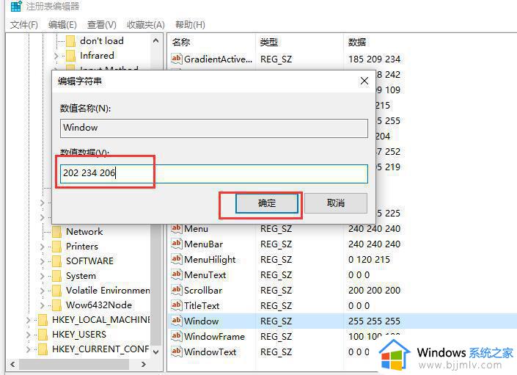
Task: Expand the System tree node
Action: [42, 276]
